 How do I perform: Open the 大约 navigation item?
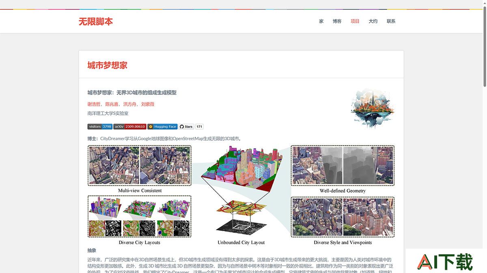click(x=373, y=21)
